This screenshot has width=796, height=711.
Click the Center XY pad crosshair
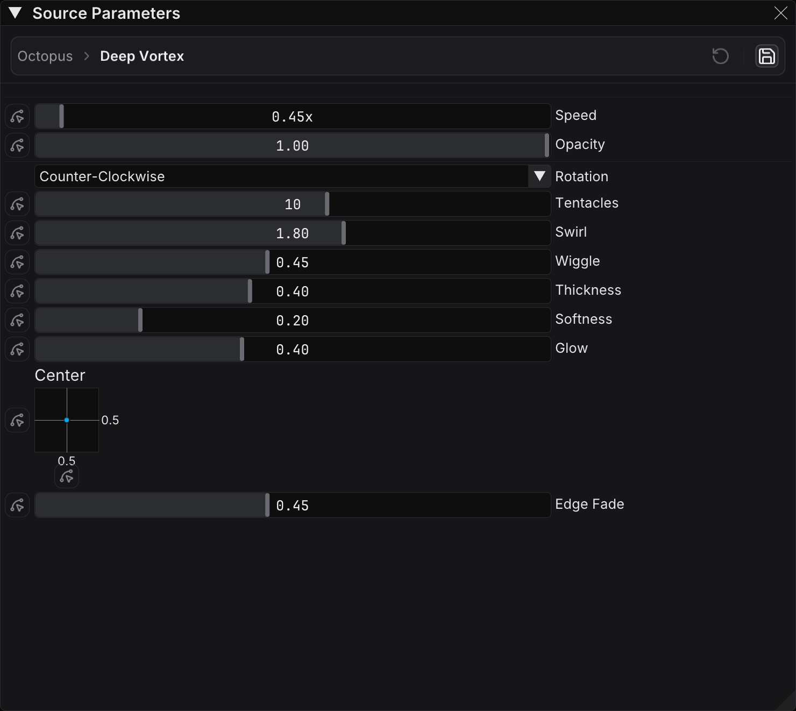[x=67, y=420]
